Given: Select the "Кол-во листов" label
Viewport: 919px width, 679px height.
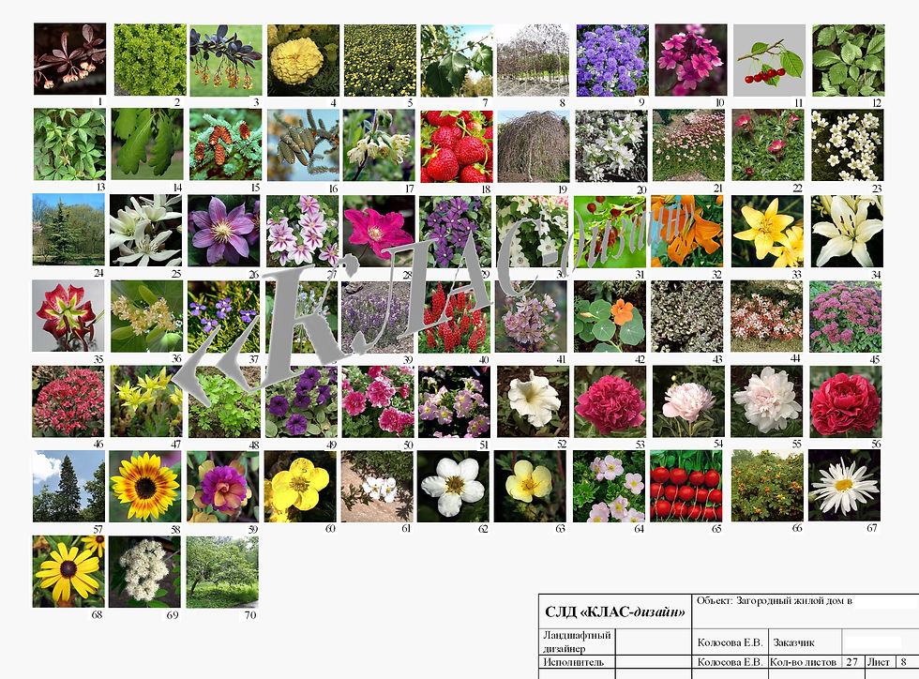Looking at the screenshot, I should click(x=803, y=662).
